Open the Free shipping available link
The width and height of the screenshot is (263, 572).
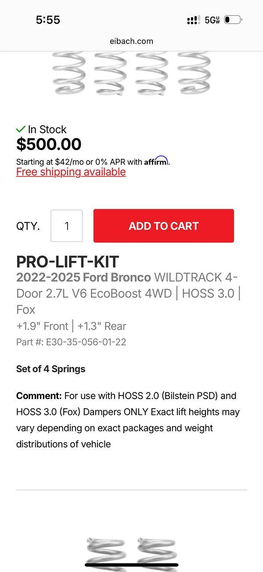click(71, 172)
